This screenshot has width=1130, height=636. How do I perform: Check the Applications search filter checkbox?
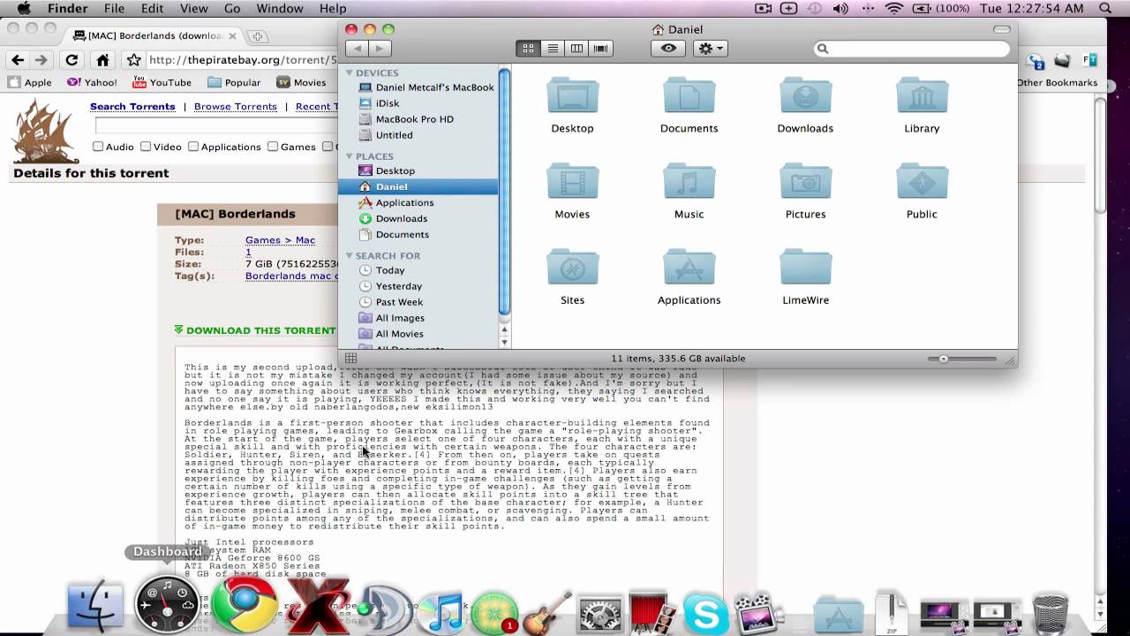tap(192, 147)
